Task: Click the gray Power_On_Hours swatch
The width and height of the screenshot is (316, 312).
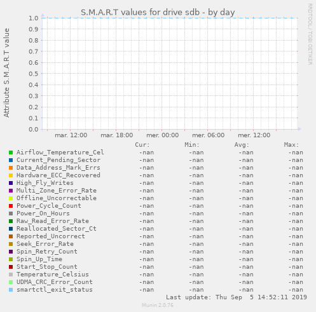Action: [11, 214]
